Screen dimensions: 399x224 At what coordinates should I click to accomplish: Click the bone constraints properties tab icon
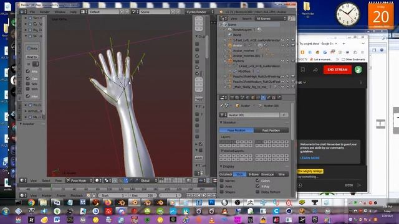(x=274, y=98)
